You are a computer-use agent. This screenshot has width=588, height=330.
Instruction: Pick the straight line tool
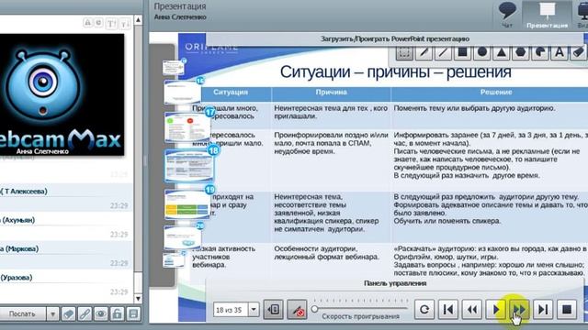(443, 52)
